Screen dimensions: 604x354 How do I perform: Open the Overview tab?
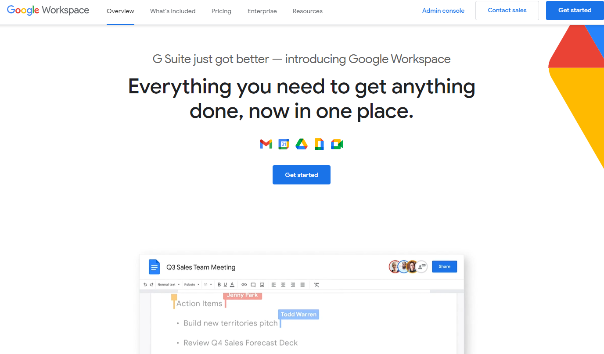tap(120, 11)
